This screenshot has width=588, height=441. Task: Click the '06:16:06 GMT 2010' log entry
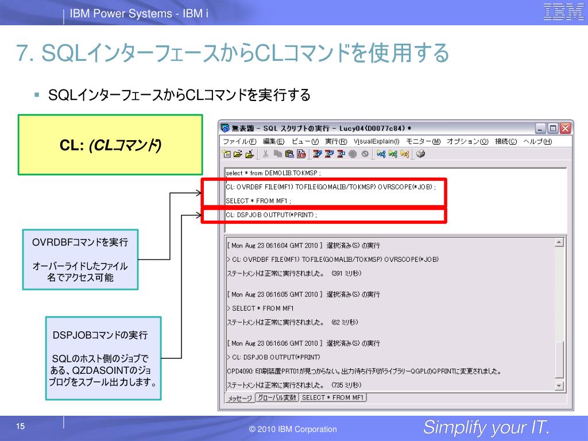coord(303,343)
